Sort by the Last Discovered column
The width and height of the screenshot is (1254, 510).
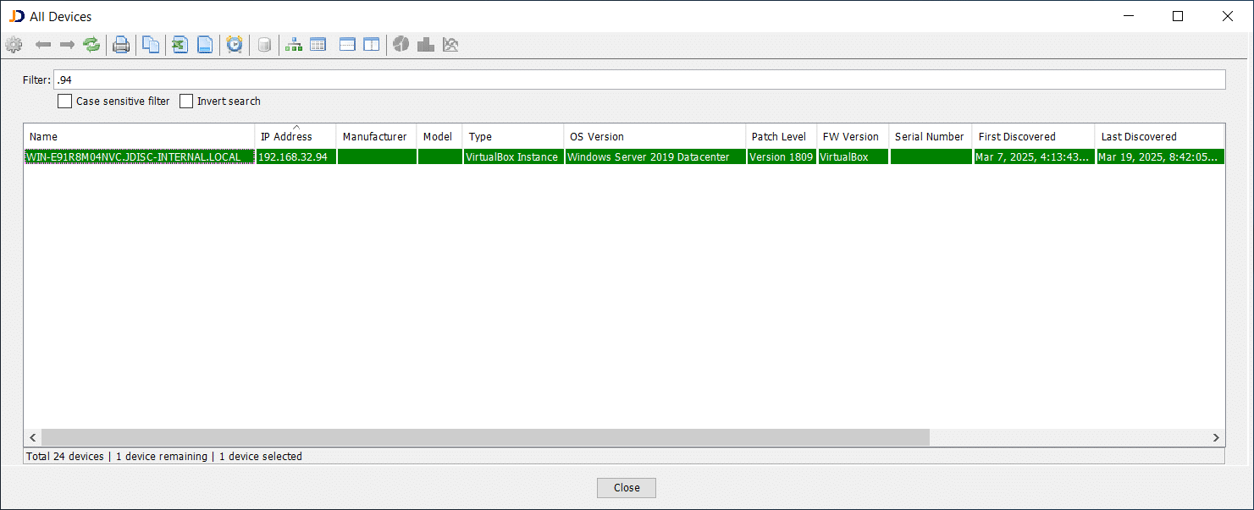click(1139, 136)
